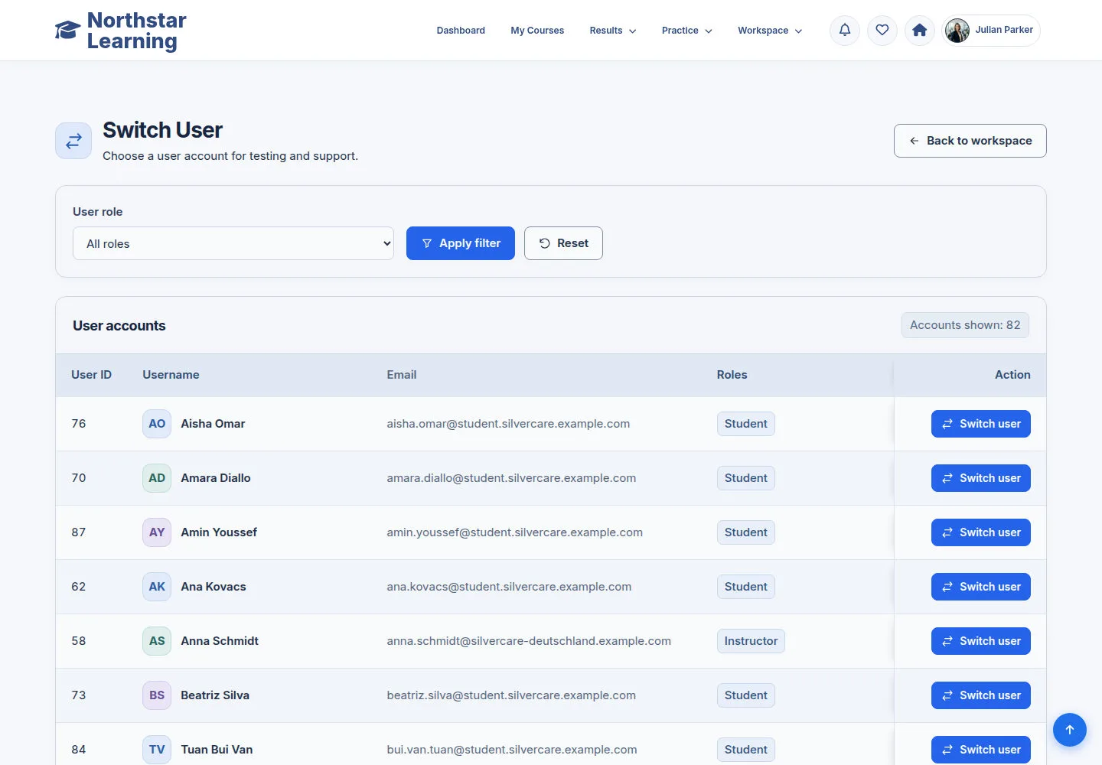Click the Accounts shown: 82 badge

coord(965,325)
